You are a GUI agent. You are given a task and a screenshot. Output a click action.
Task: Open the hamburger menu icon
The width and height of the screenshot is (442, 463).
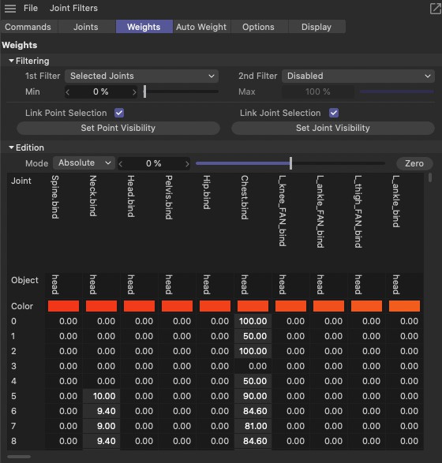[x=10, y=8]
